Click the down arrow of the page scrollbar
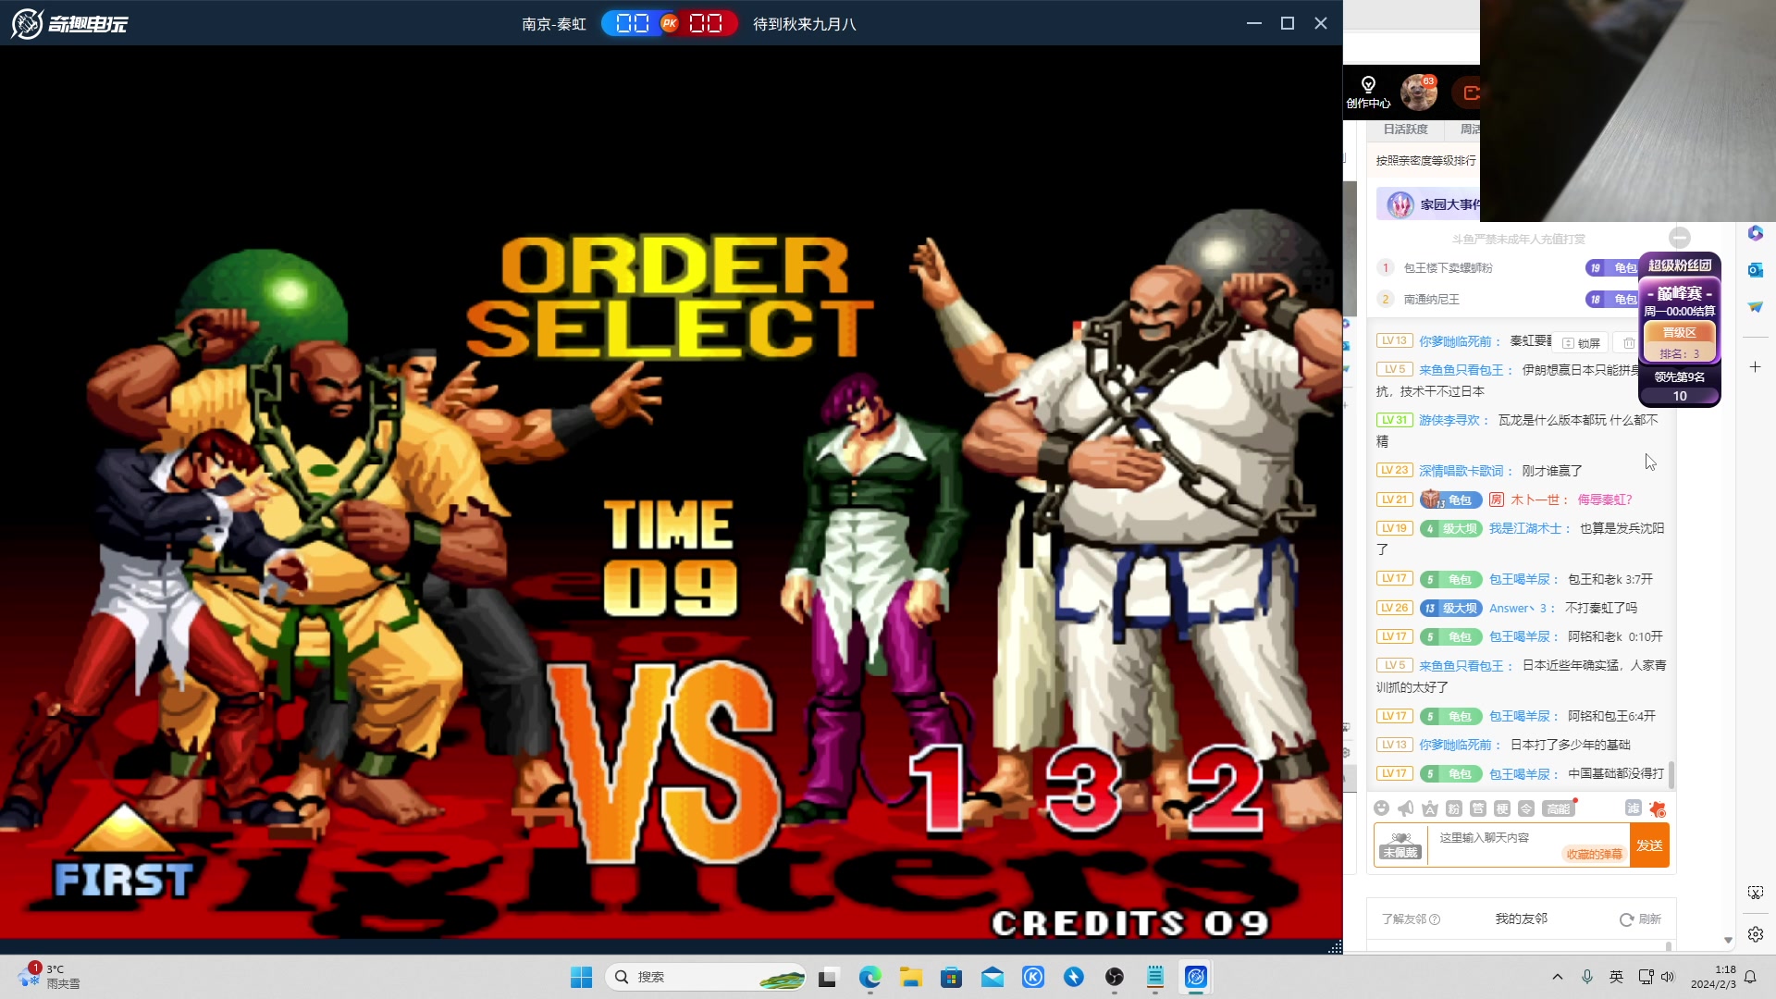Viewport: 1776px width, 999px height. tap(1728, 940)
